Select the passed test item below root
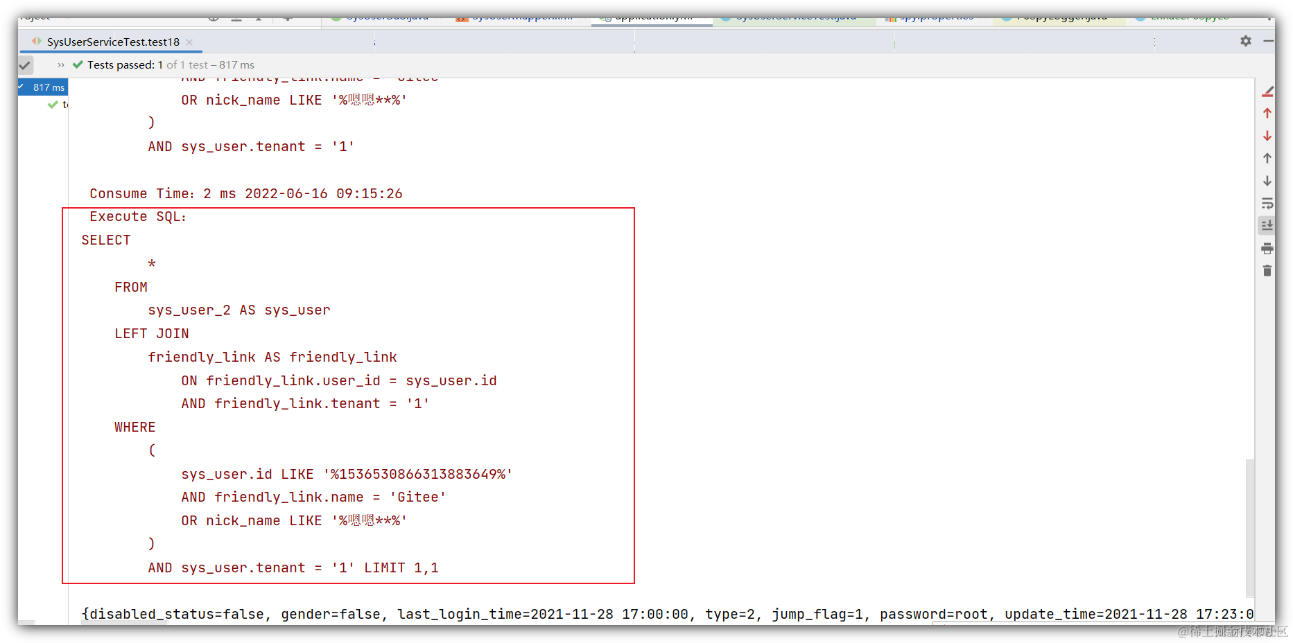Screen dimensions: 1293x643 pyautogui.click(x=58, y=105)
